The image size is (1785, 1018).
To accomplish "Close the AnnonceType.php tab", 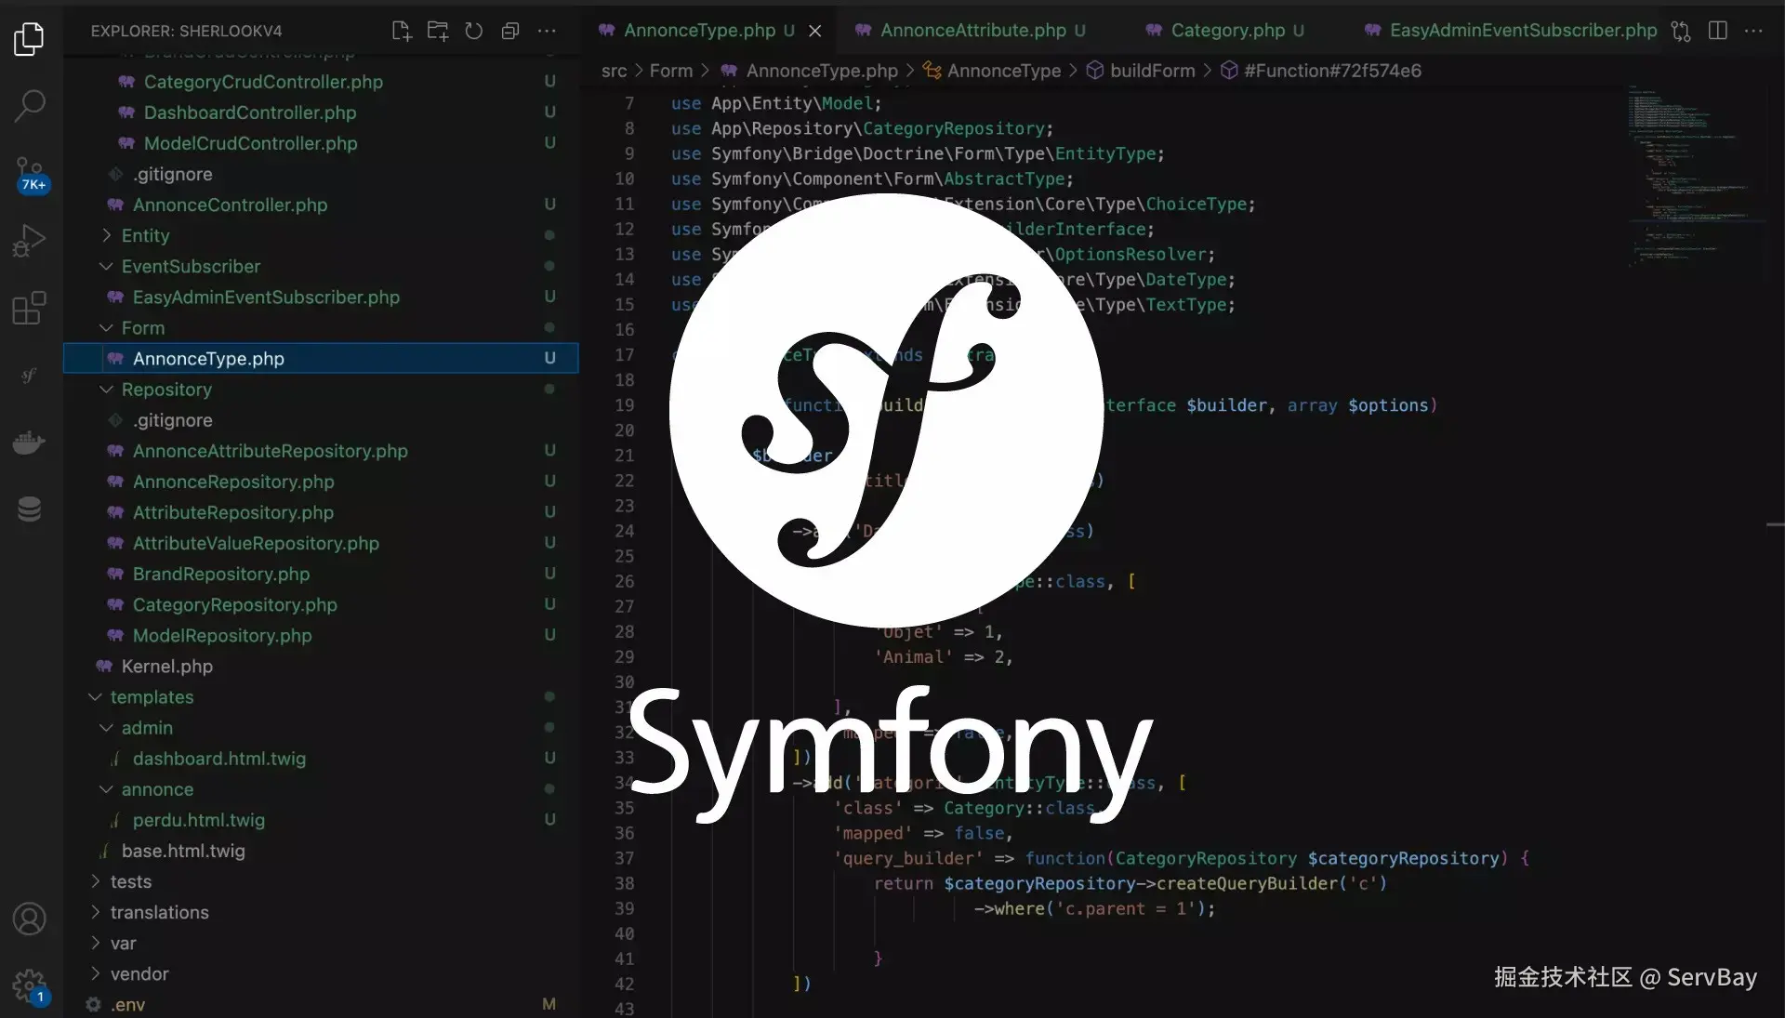I will pos(815,31).
